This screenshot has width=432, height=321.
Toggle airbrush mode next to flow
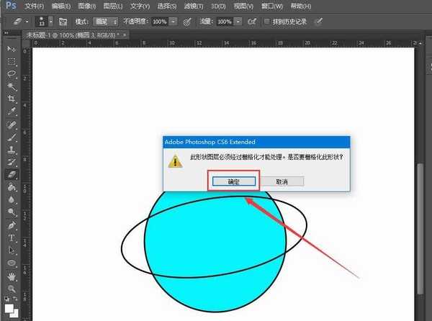tap(252, 22)
